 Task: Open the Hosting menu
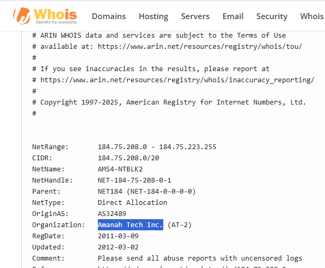(x=153, y=16)
